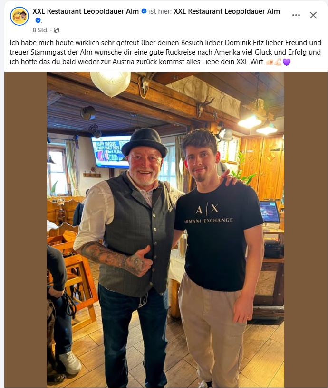
Task: Click the globe public audience icon
Action: coord(57,30)
